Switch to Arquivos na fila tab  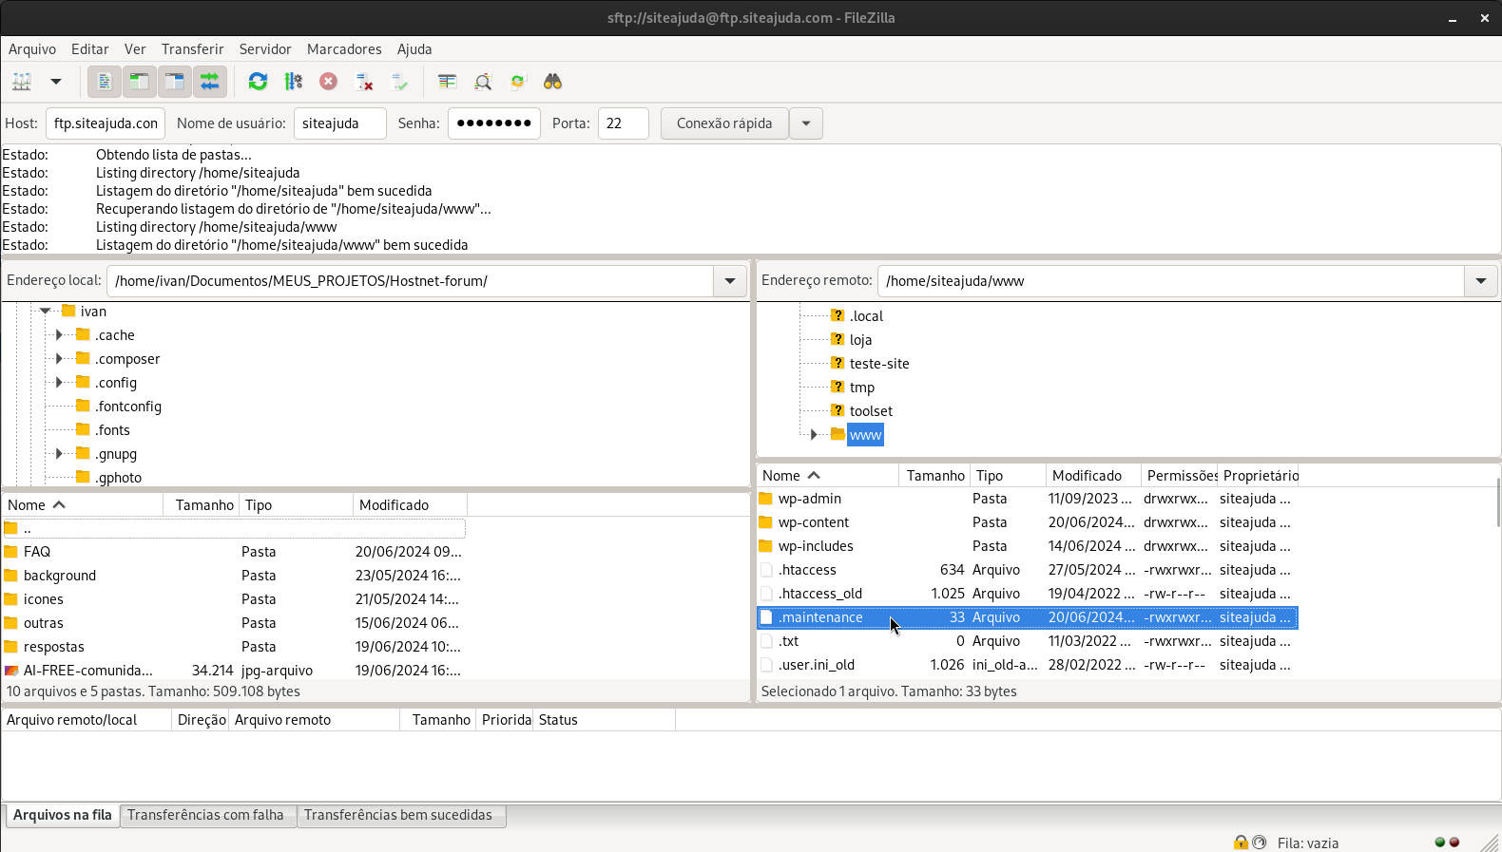(63, 815)
